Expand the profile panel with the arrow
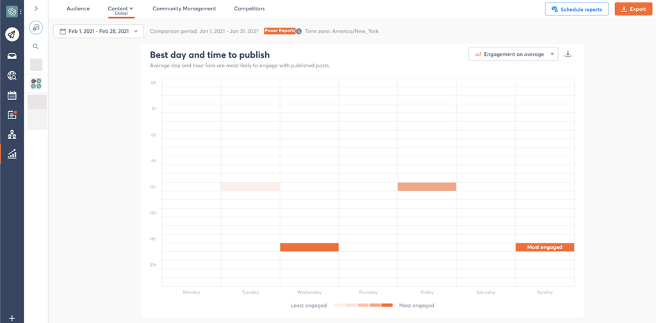 (x=36, y=8)
